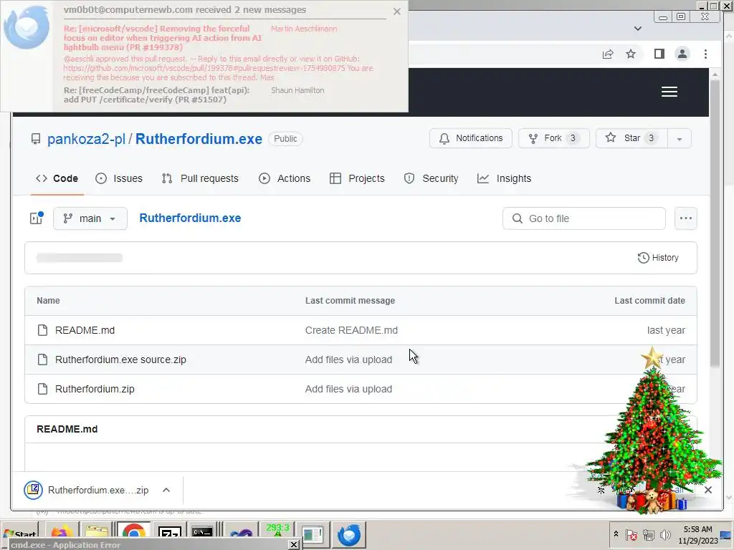Switch to Firefox in the taskbar
The width and height of the screenshot is (734, 550).
[x=62, y=534]
